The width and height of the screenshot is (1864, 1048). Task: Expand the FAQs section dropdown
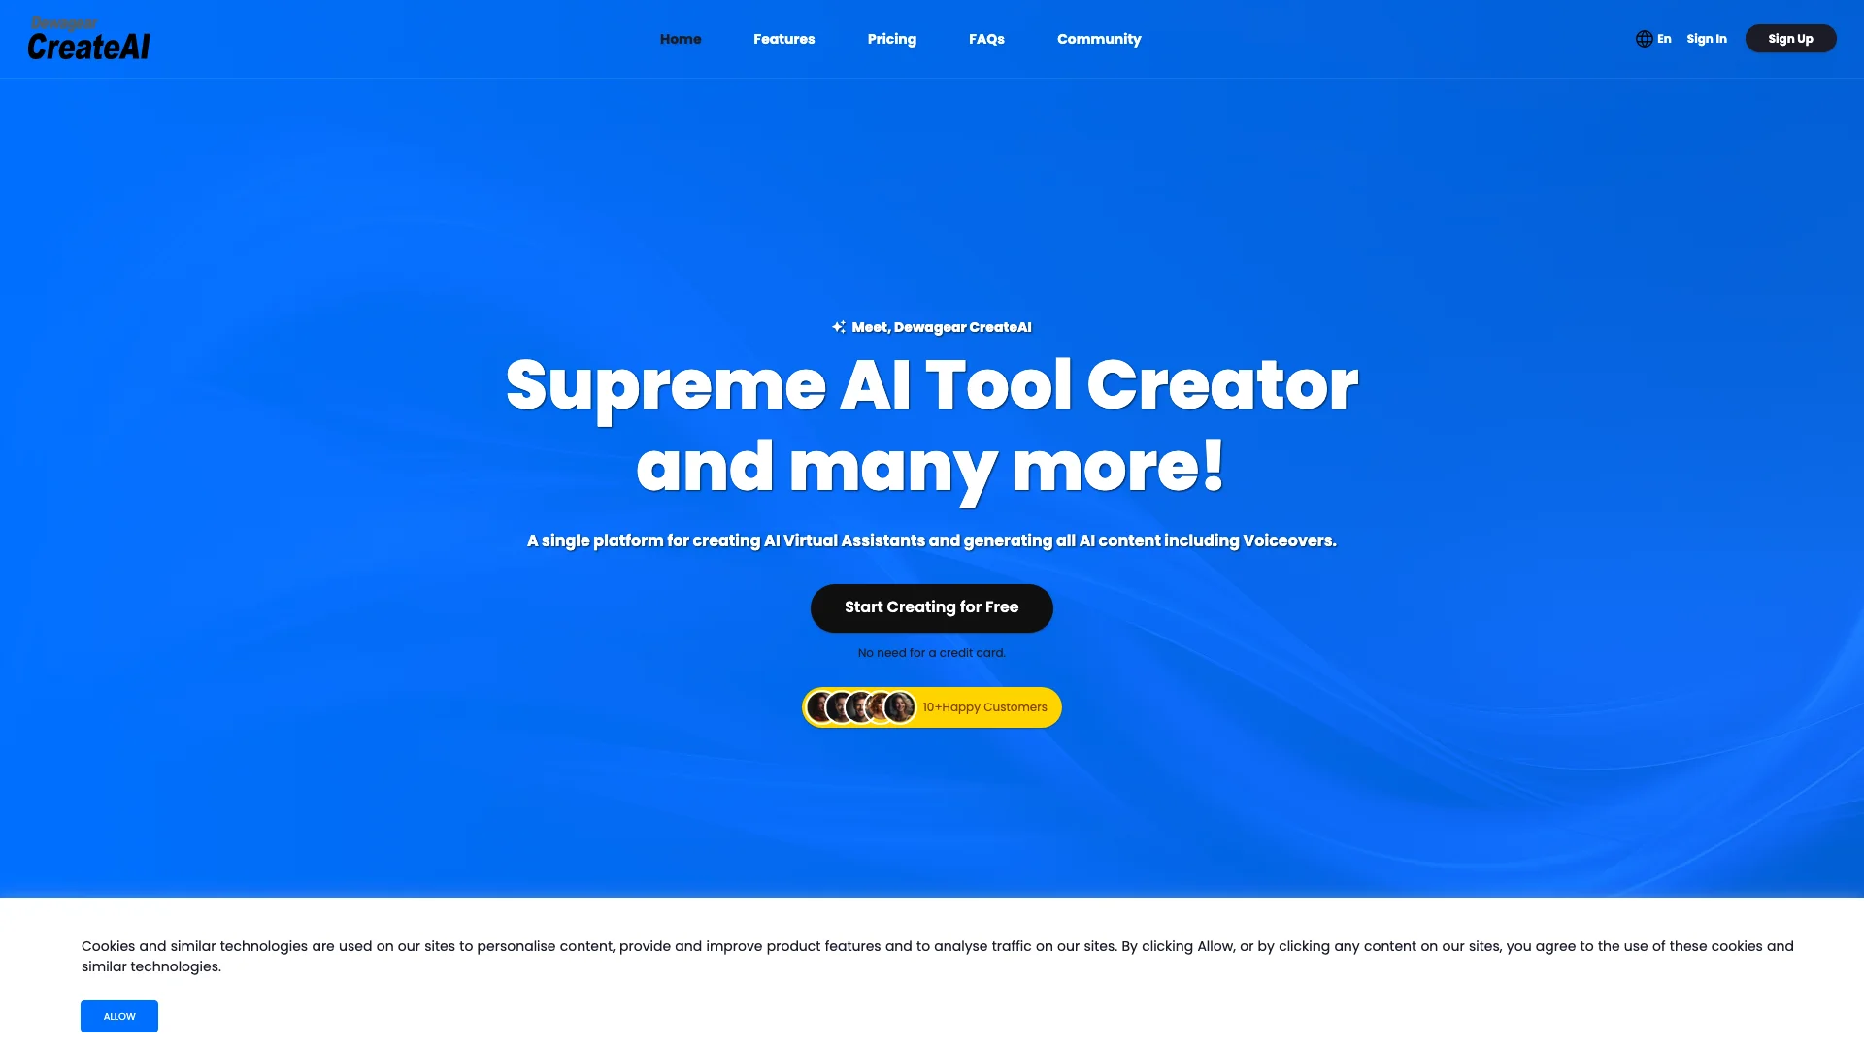(985, 39)
